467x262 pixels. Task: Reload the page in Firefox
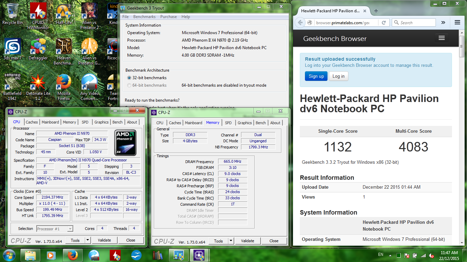click(x=384, y=23)
